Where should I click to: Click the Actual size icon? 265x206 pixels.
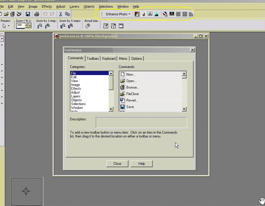(88, 26)
